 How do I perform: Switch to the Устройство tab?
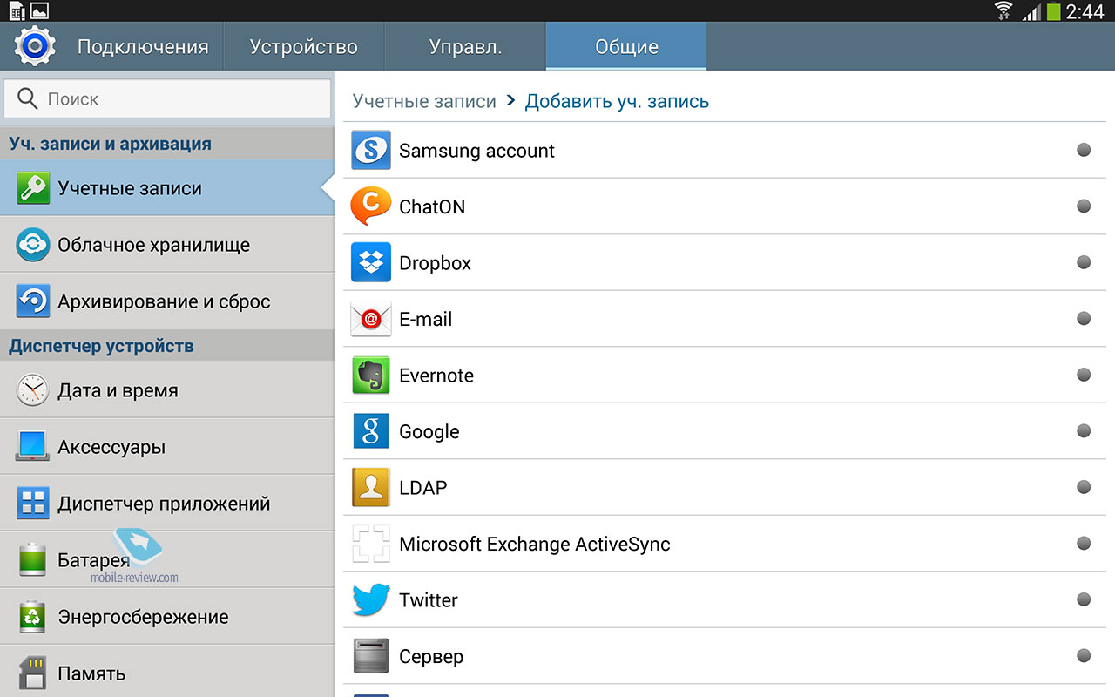pyautogui.click(x=304, y=46)
